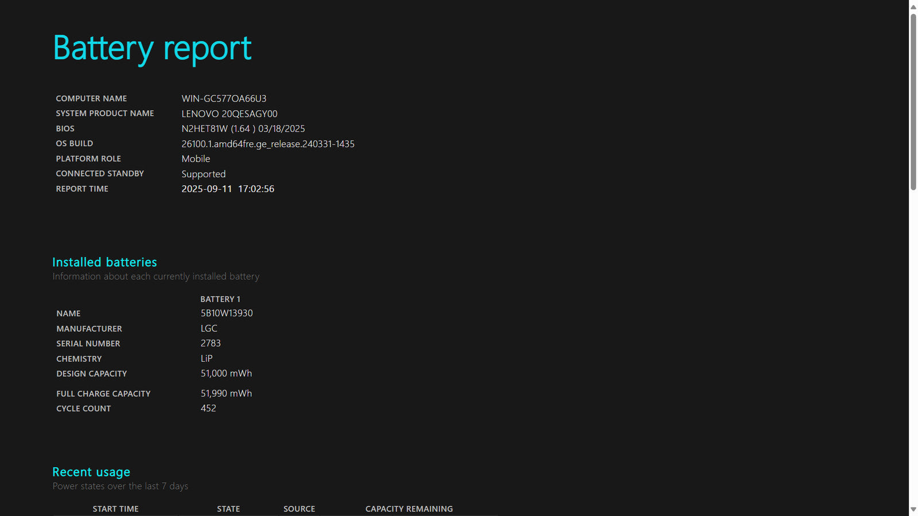Click the REPORT TIME label
The height and width of the screenshot is (516, 918).
pos(82,189)
